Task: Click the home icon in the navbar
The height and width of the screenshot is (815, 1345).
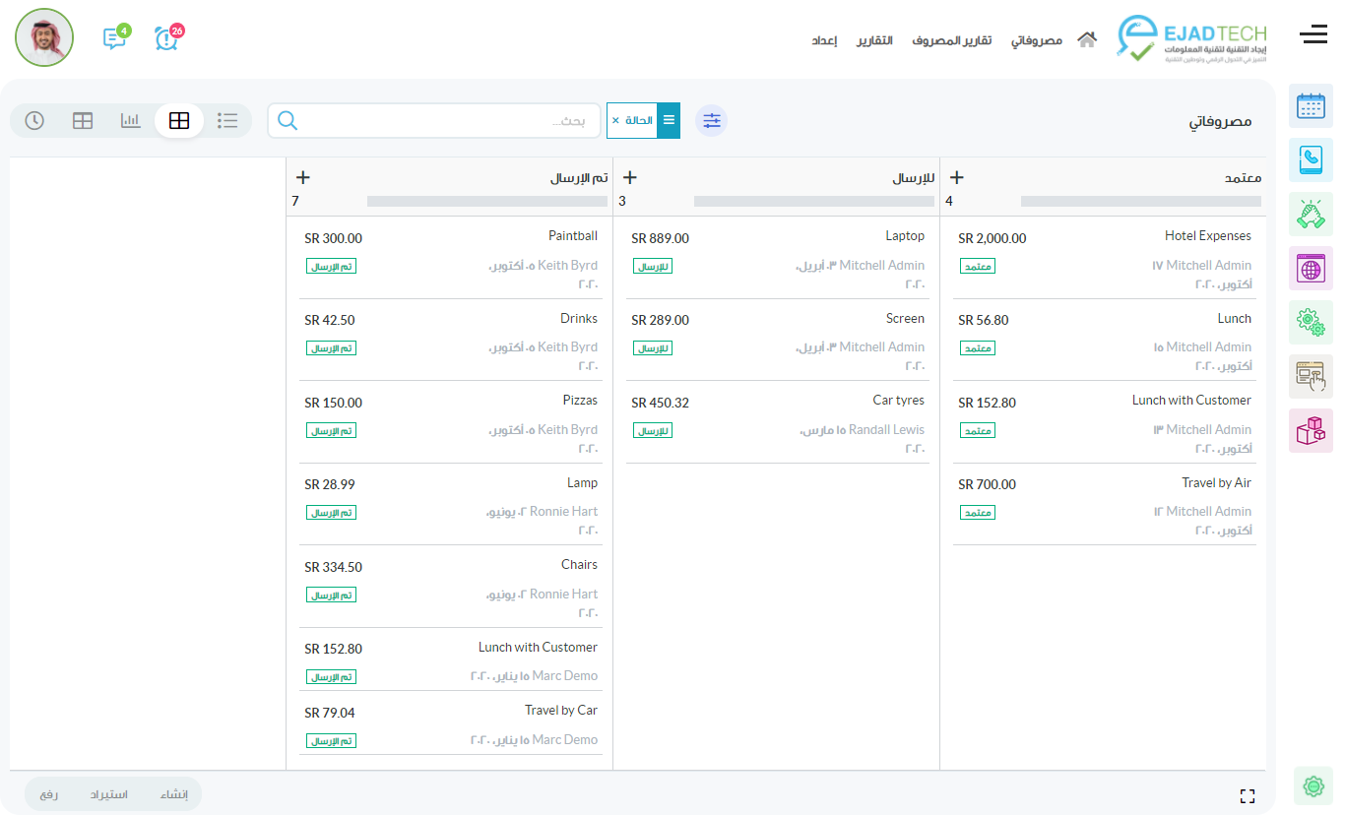Action: coord(1087,40)
